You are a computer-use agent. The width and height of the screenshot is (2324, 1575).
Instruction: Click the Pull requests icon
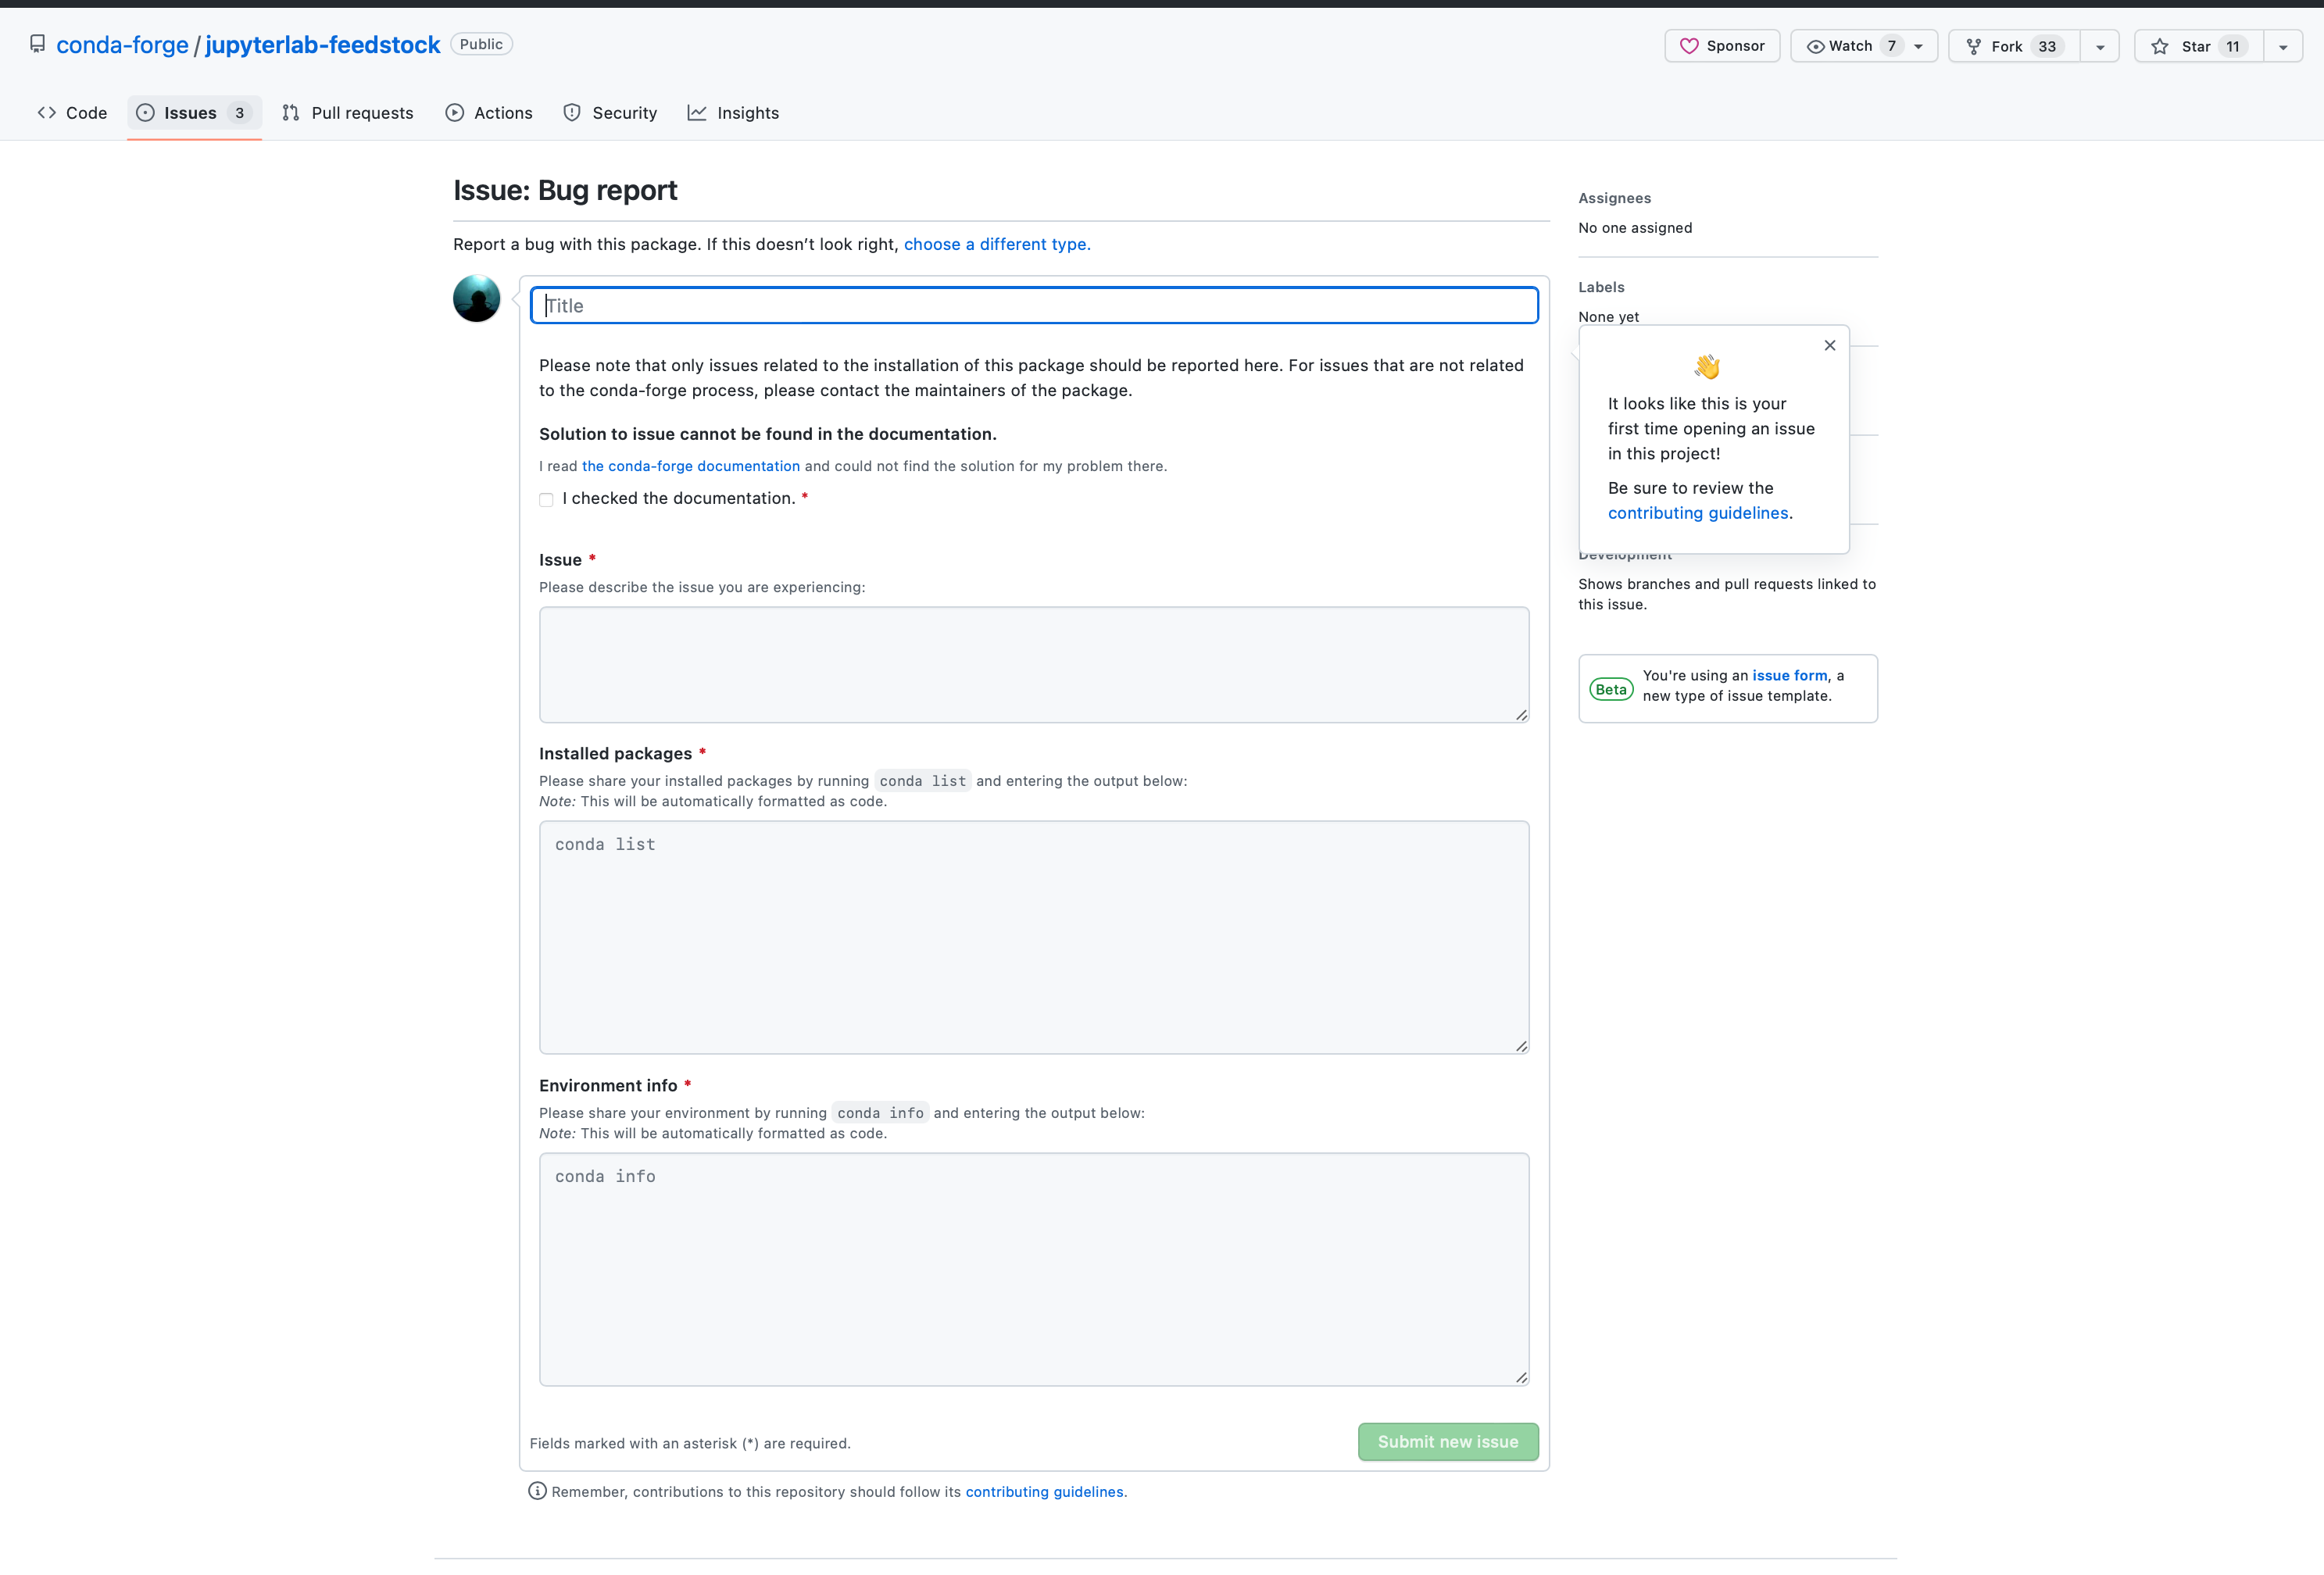[291, 113]
